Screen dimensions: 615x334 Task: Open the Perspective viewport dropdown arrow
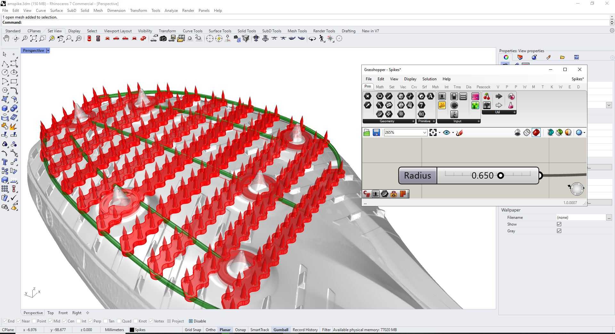[x=48, y=51]
